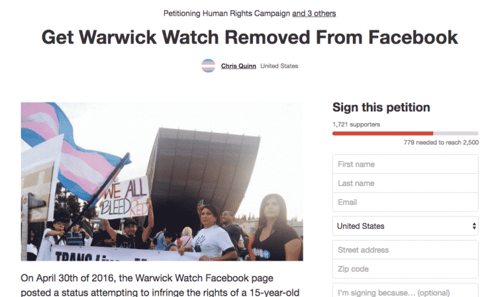Select the Zip code input

tap(405, 269)
